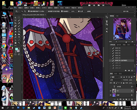Open collapsed Paragraph panel icon
Viewport: 137px width, 110px height.
107,32
